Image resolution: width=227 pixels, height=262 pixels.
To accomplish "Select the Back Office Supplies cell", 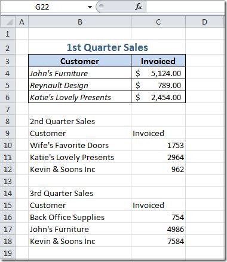I will 79,217.
